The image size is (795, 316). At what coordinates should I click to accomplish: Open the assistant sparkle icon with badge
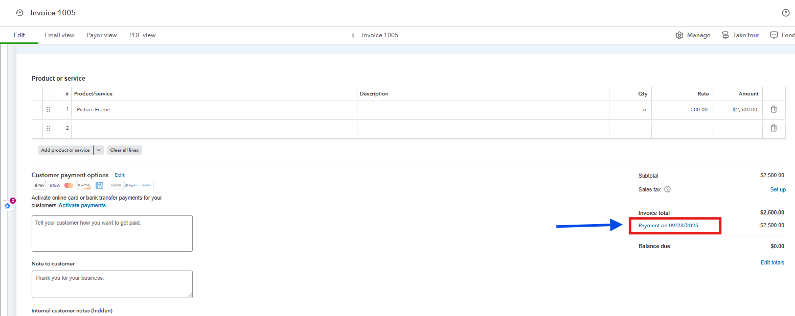pyautogui.click(x=8, y=206)
